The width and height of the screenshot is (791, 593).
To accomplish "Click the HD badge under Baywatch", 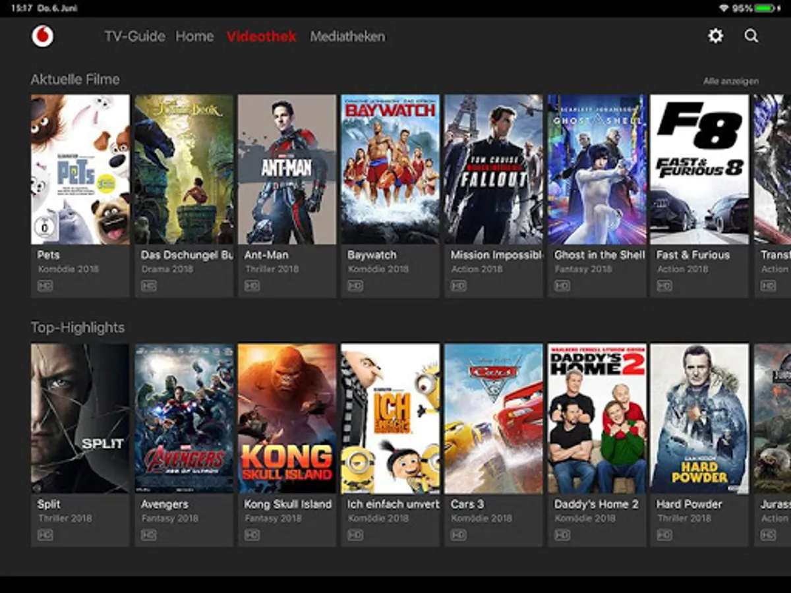I will pos(355,286).
